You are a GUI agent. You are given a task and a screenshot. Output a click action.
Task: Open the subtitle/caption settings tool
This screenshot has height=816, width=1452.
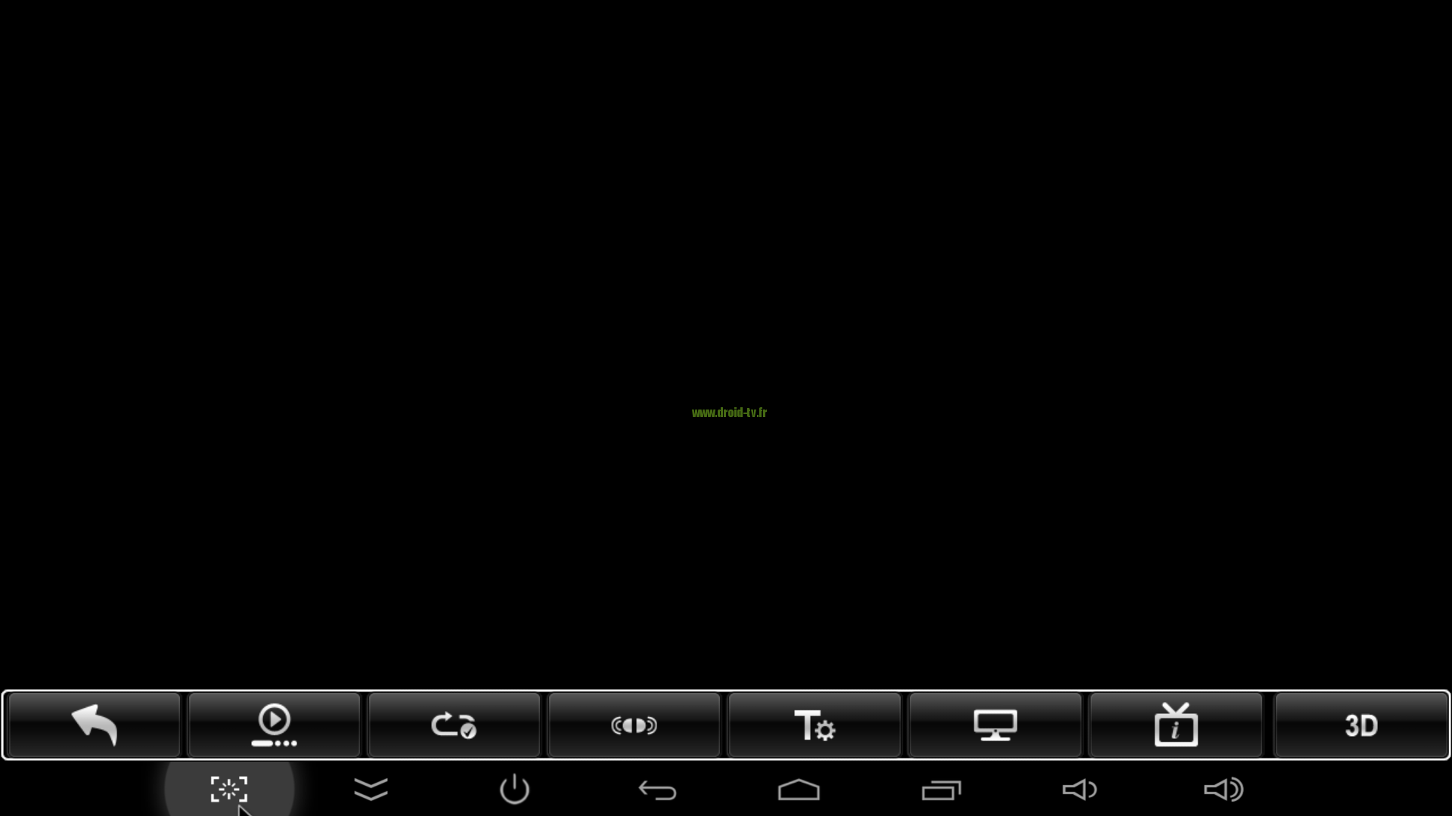coord(814,725)
